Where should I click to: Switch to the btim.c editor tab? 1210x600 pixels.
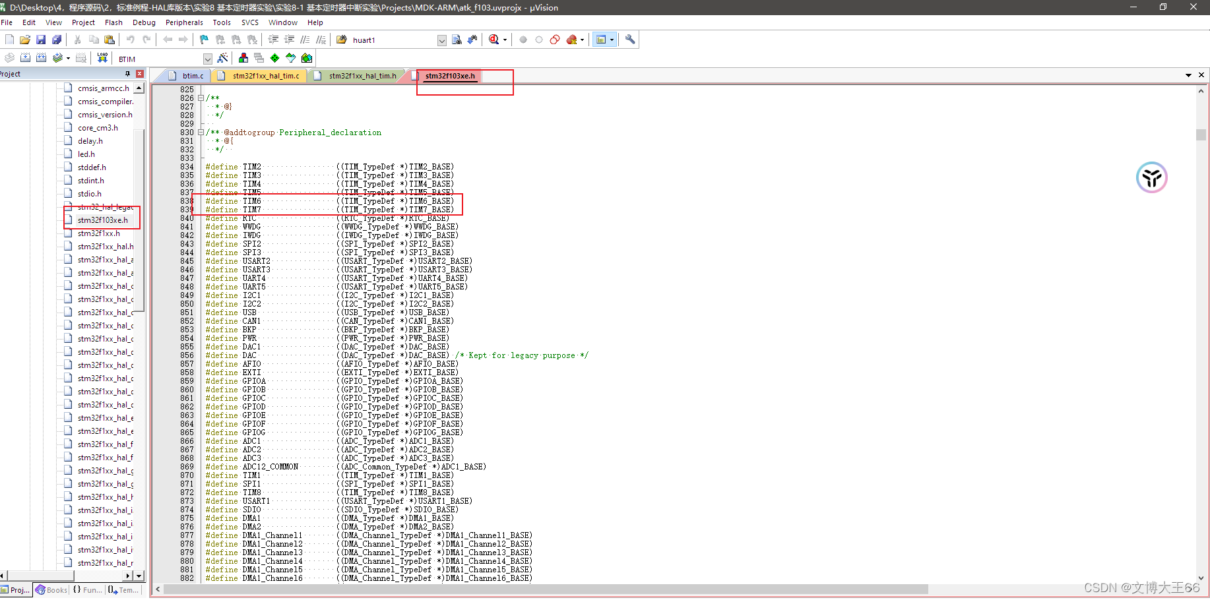tap(186, 76)
